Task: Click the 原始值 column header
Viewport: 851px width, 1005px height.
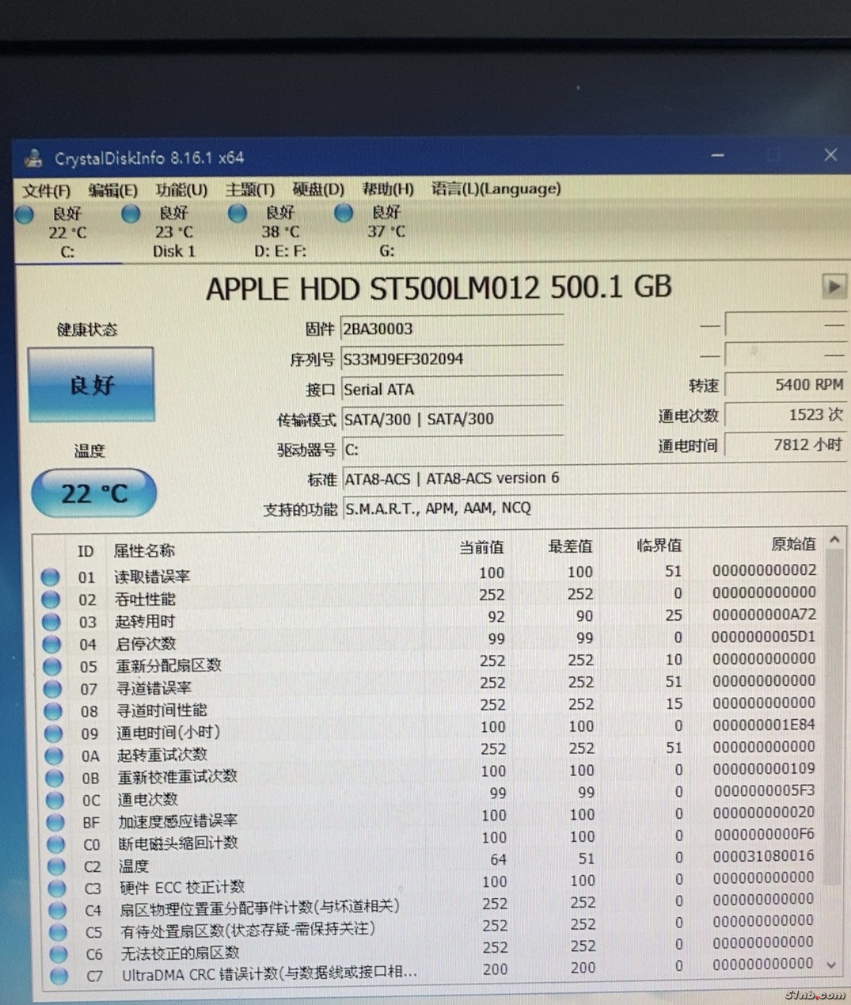Action: pyautogui.click(x=794, y=544)
